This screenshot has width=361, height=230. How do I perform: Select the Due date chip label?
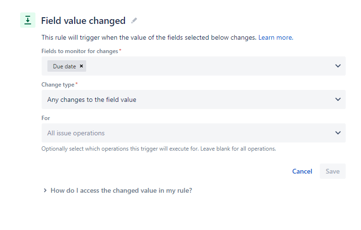(65, 66)
